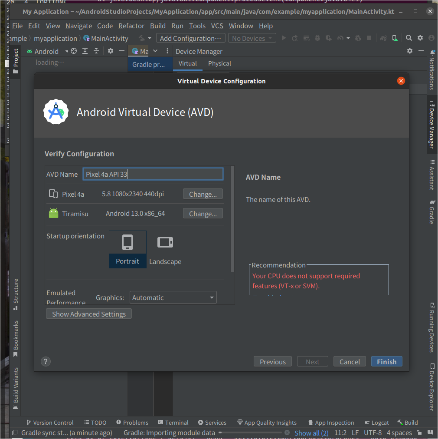Screen dimensions: 438x439
Task: Close the Virtual Device Configuration dialog
Action: point(401,81)
